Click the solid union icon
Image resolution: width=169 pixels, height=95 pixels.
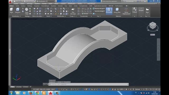click(x=34, y=9)
